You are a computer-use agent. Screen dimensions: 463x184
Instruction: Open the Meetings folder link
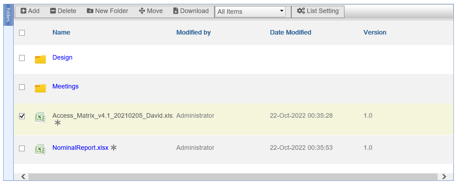pyautogui.click(x=66, y=86)
